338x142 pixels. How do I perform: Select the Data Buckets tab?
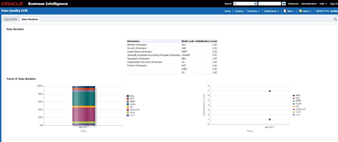(x=30, y=19)
